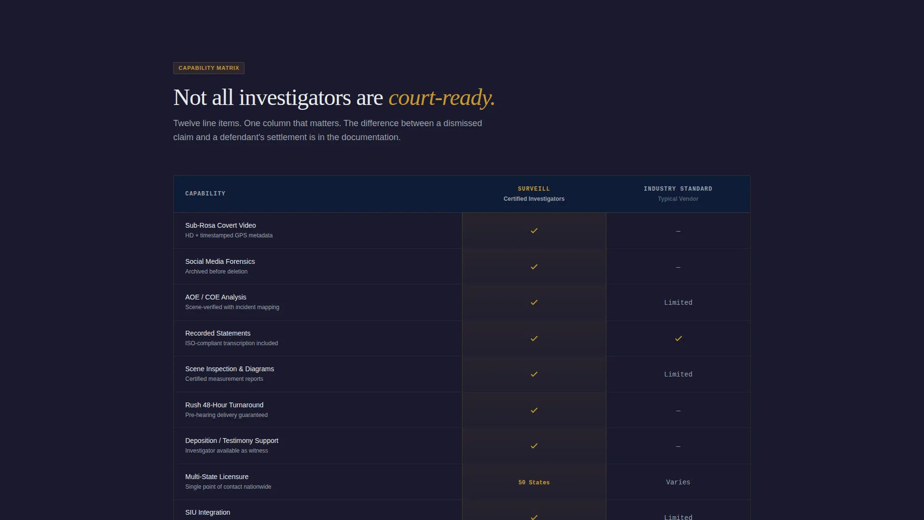Select the 'Social Media Forensics' row title

coord(220,261)
